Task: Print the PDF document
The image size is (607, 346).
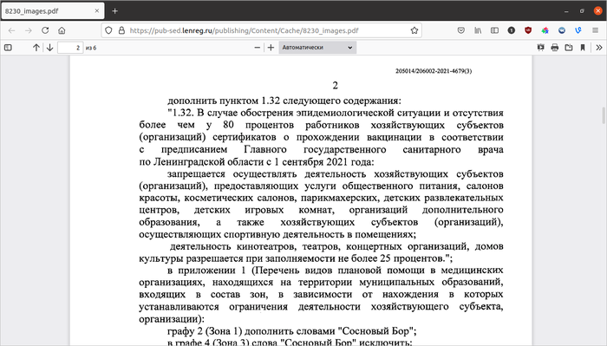Action: click(x=555, y=48)
